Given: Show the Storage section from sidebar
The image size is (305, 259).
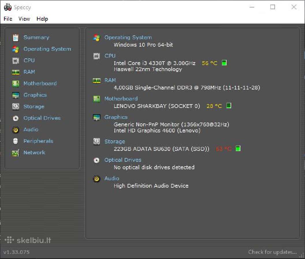Looking at the screenshot, I should tap(34, 106).
